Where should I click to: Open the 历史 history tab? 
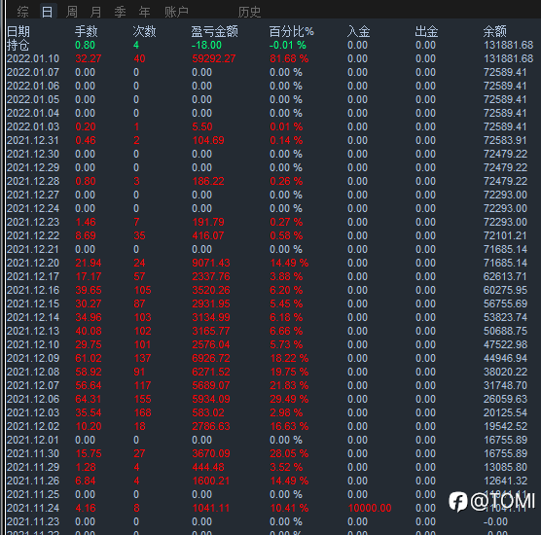click(249, 12)
